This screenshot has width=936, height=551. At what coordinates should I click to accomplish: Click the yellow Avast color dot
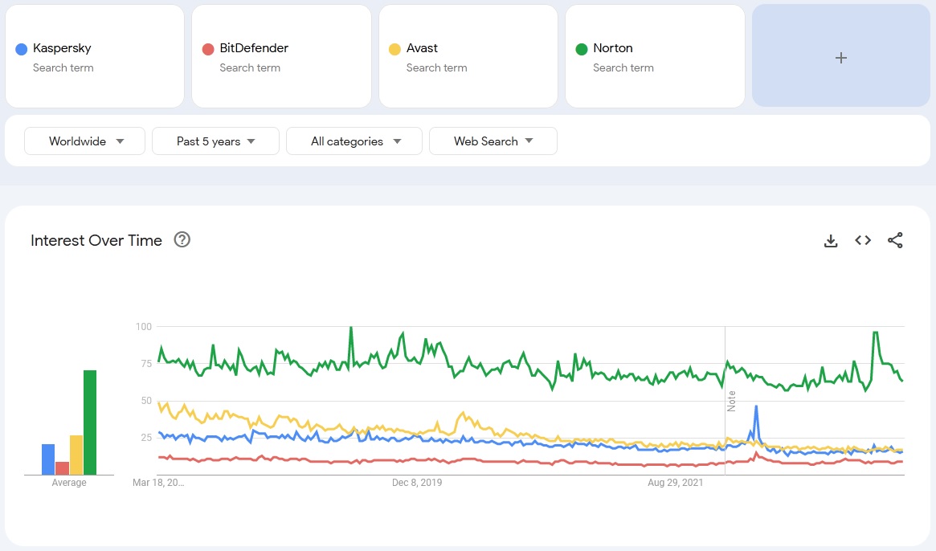tap(394, 49)
